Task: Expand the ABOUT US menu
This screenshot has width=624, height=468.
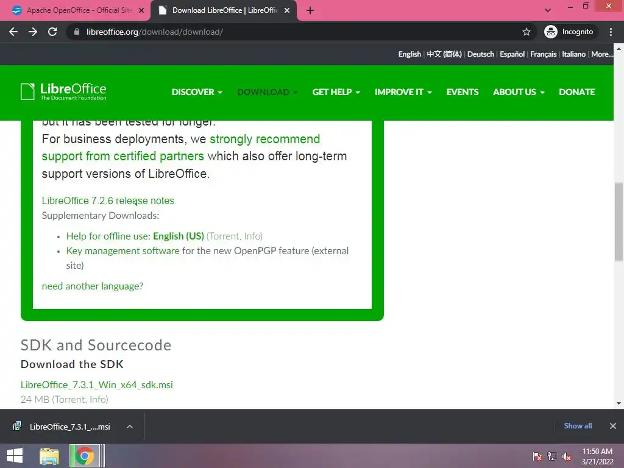Action: 519,92
